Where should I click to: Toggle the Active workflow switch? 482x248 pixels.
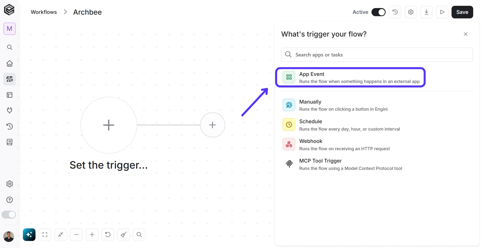[x=379, y=12]
